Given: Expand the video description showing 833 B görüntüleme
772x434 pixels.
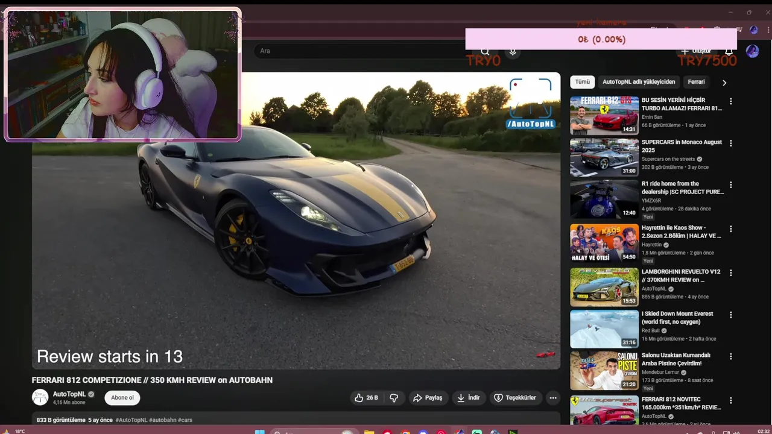Looking at the screenshot, I should [296, 420].
